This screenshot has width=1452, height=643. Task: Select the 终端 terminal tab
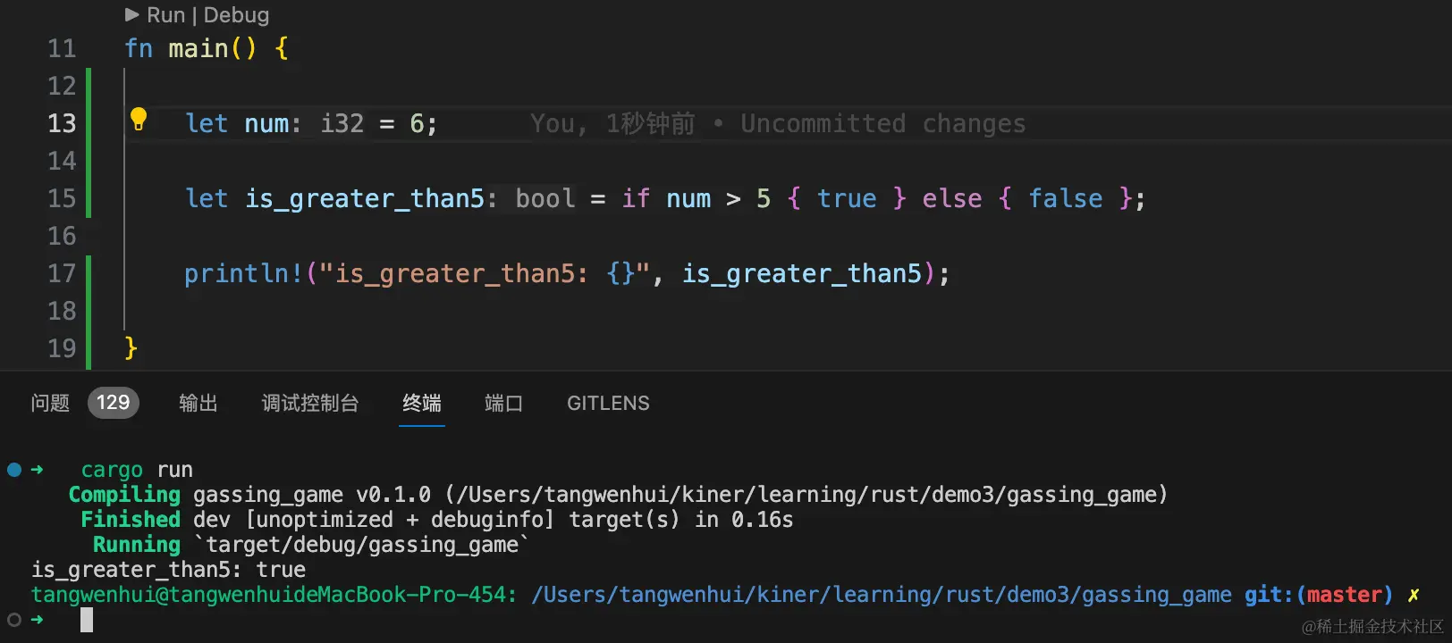click(421, 403)
